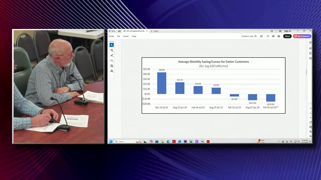
Task: Open the Edit menu item
Action: pos(118,36)
